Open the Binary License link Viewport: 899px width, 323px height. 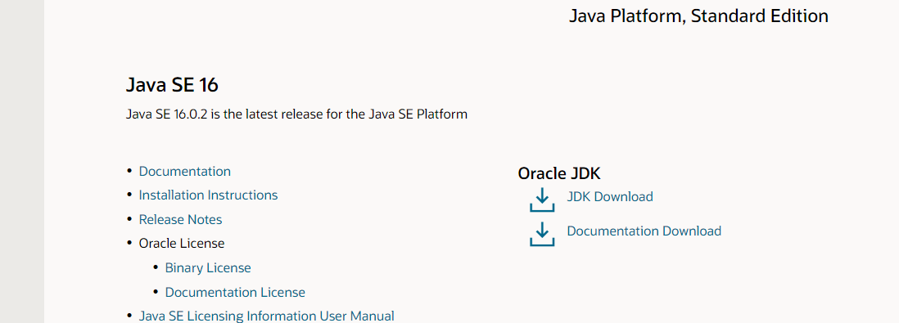[x=207, y=267]
